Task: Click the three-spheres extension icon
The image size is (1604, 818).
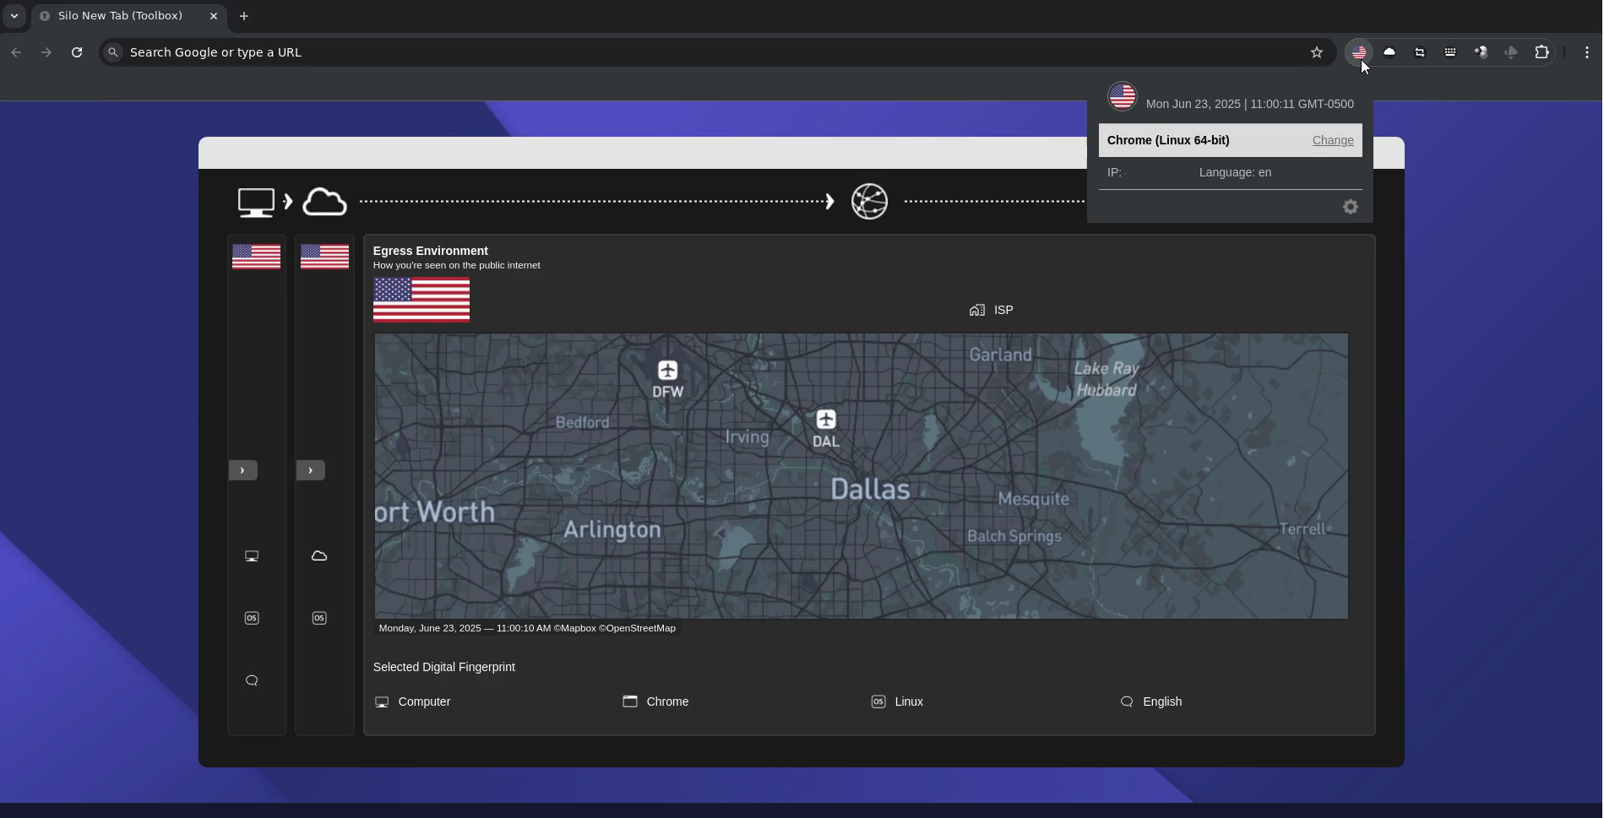Action: coord(1481,52)
